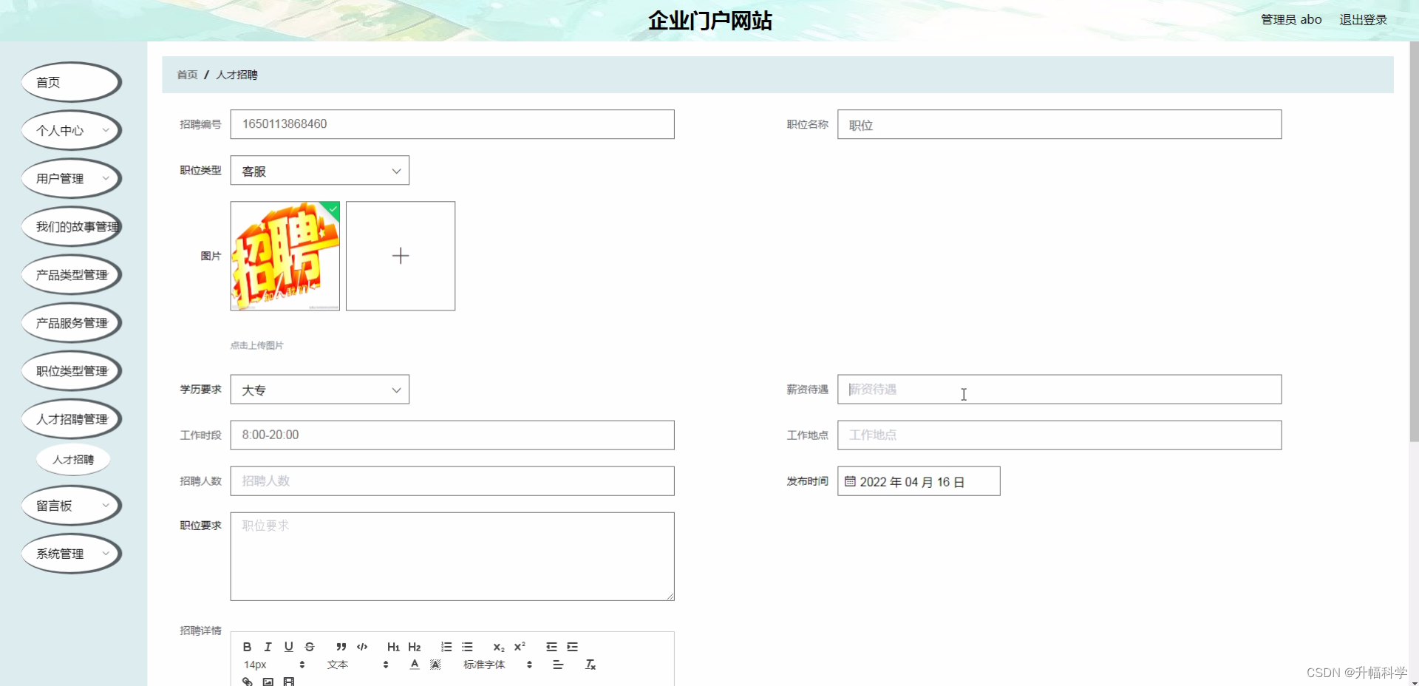
Task: Insert a code block
Action: click(x=361, y=647)
